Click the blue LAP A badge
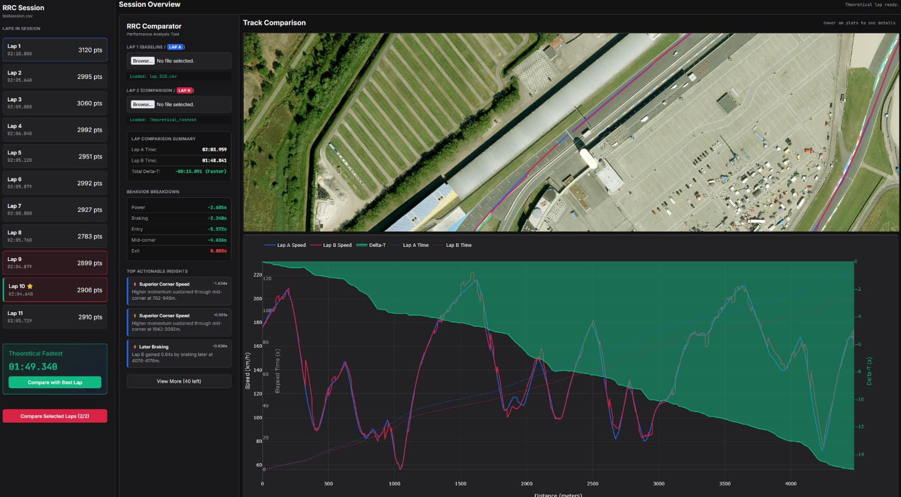The width and height of the screenshot is (901, 497). (x=176, y=47)
